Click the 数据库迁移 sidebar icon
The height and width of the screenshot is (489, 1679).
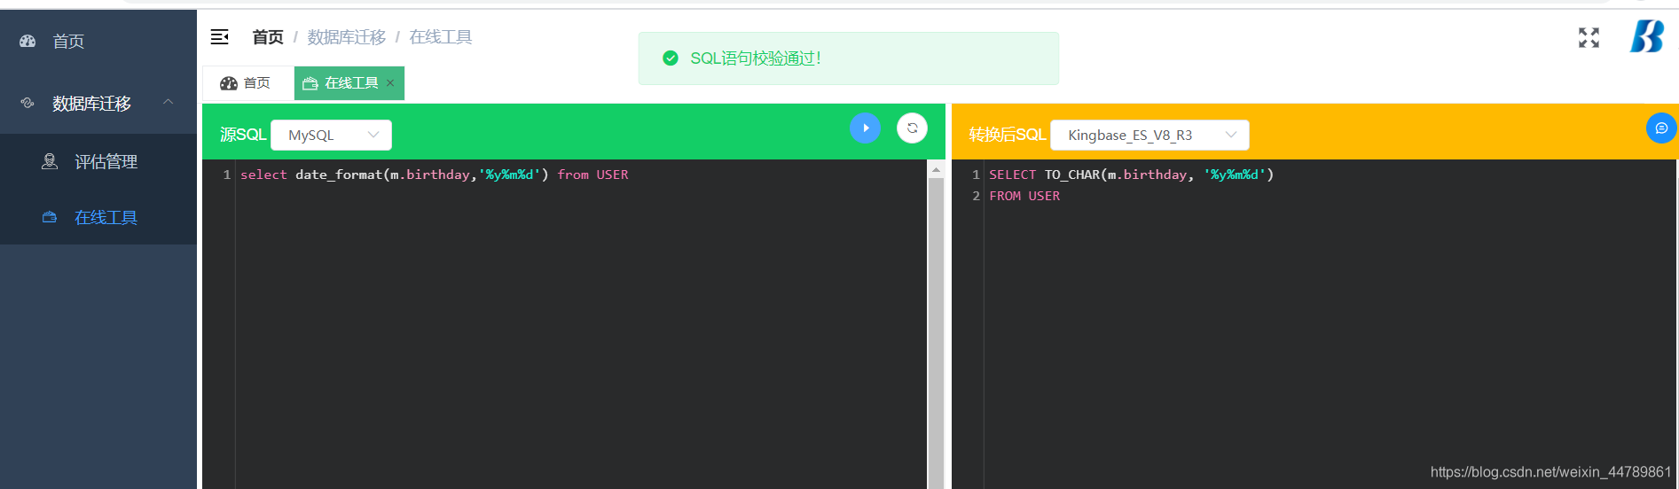pos(27,103)
